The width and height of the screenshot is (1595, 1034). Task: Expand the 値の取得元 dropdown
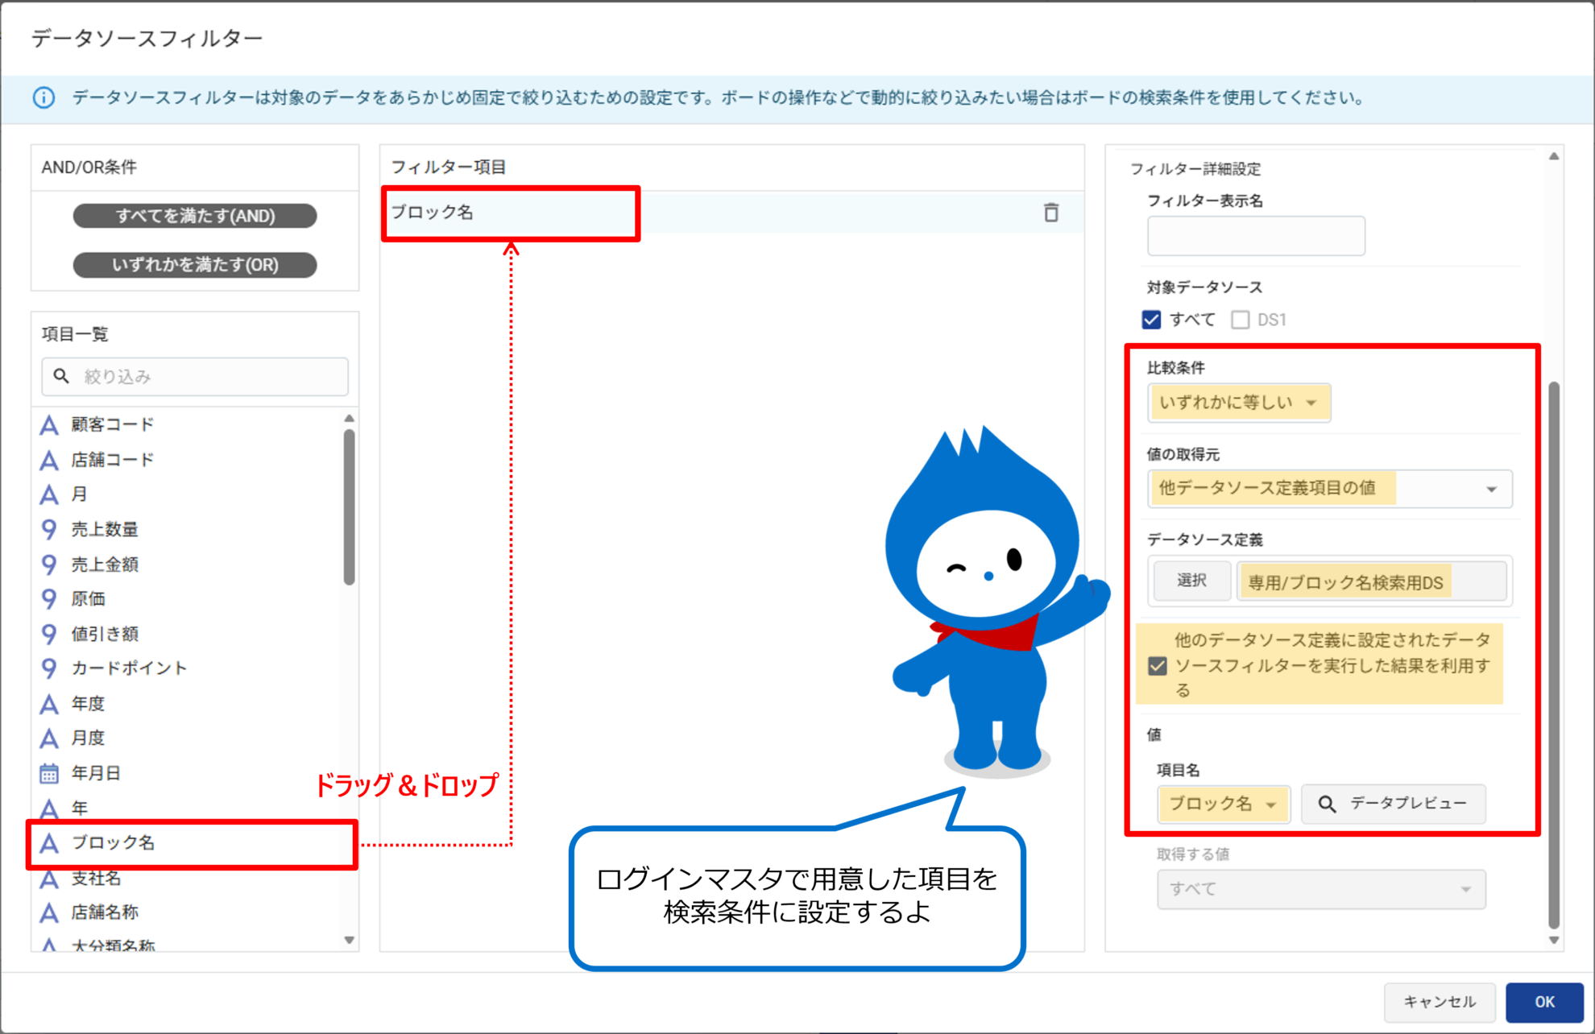tap(1329, 489)
